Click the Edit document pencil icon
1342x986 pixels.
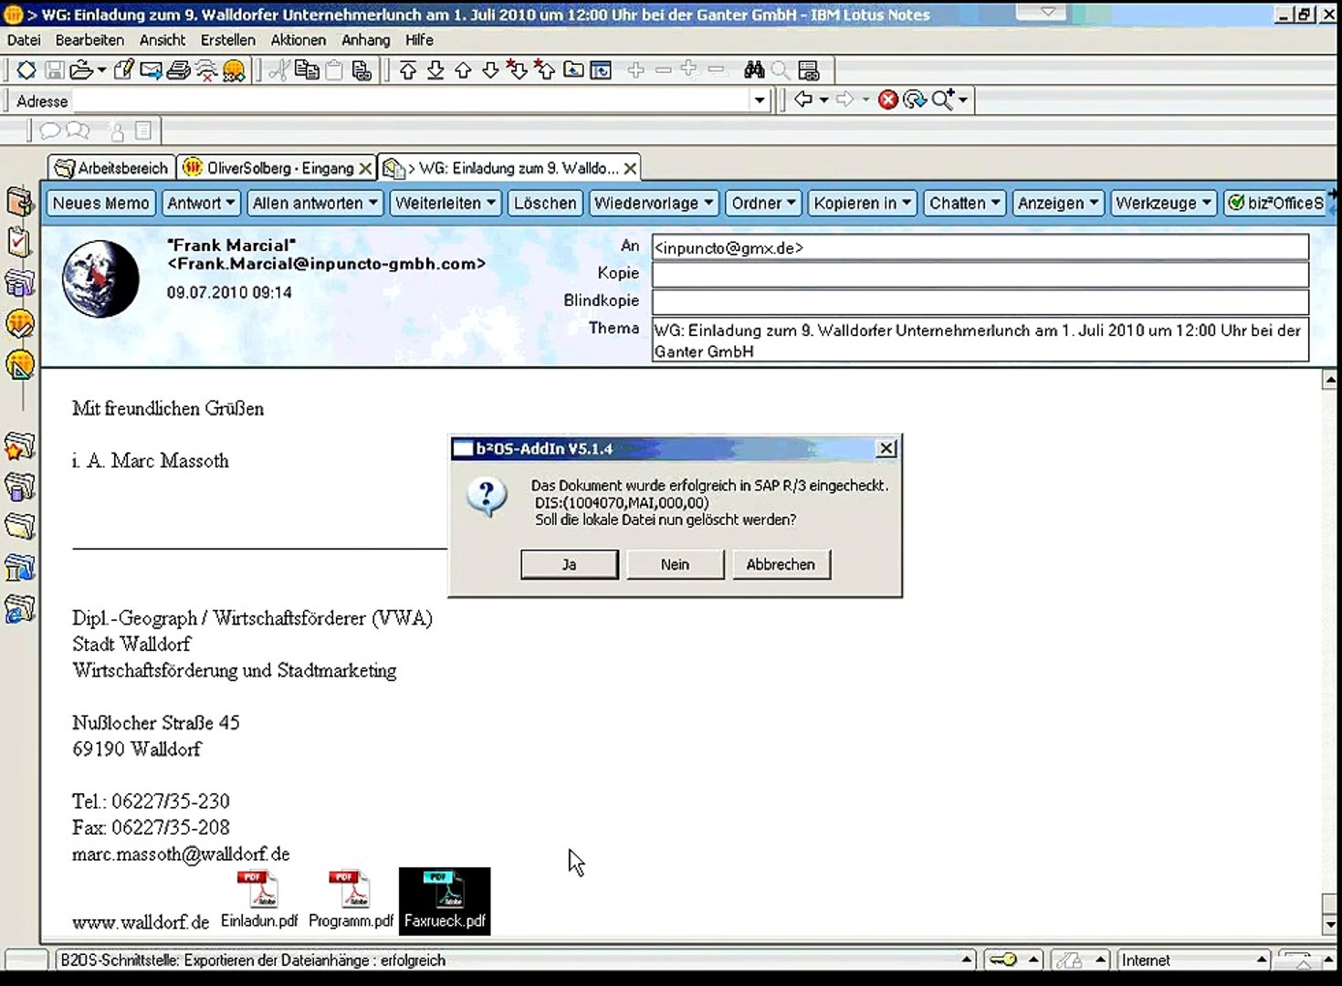point(124,70)
